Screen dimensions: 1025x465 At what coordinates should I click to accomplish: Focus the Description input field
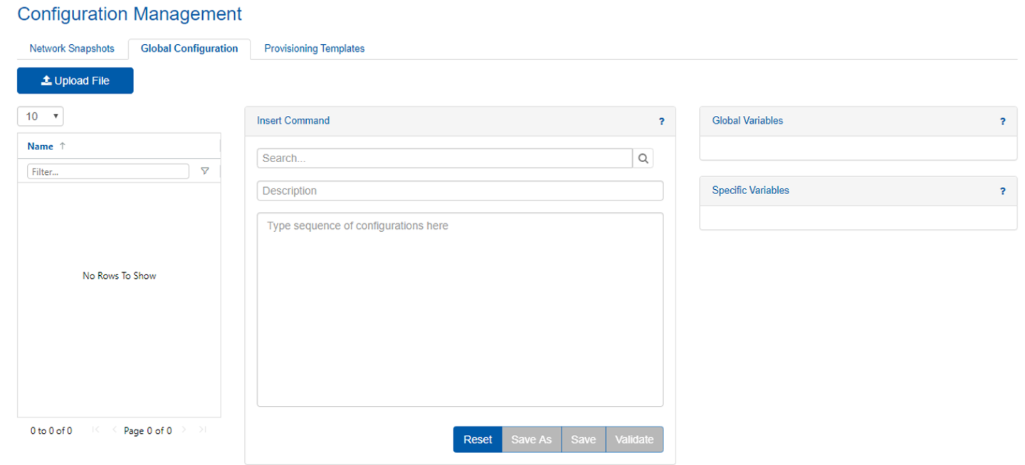[x=460, y=191]
